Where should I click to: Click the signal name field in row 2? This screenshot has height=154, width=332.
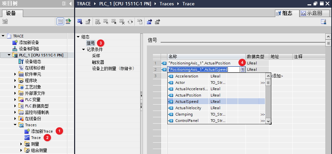coord(204,69)
